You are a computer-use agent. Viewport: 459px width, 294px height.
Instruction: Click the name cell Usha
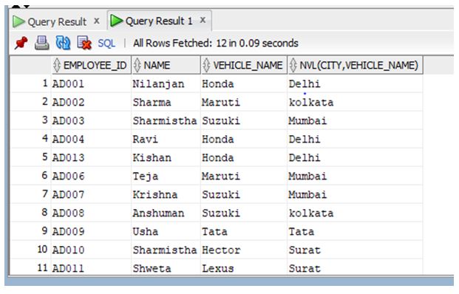pyautogui.click(x=166, y=231)
